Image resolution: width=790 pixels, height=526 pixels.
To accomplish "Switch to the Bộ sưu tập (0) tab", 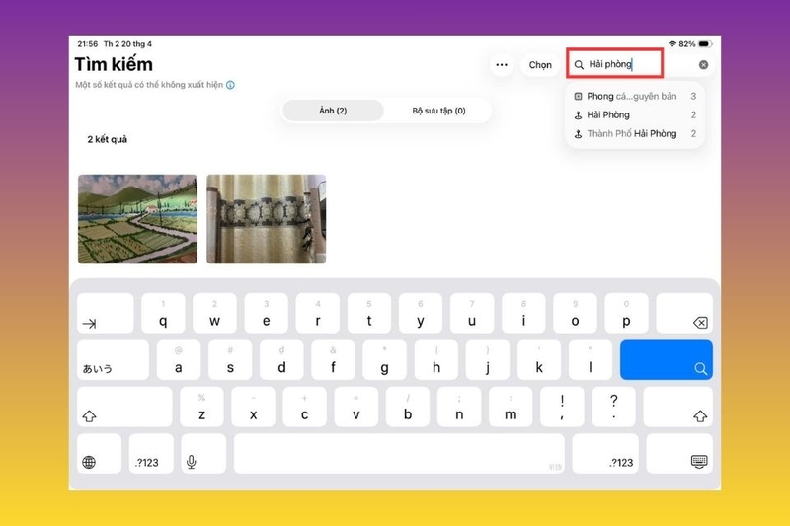I will pos(438,111).
